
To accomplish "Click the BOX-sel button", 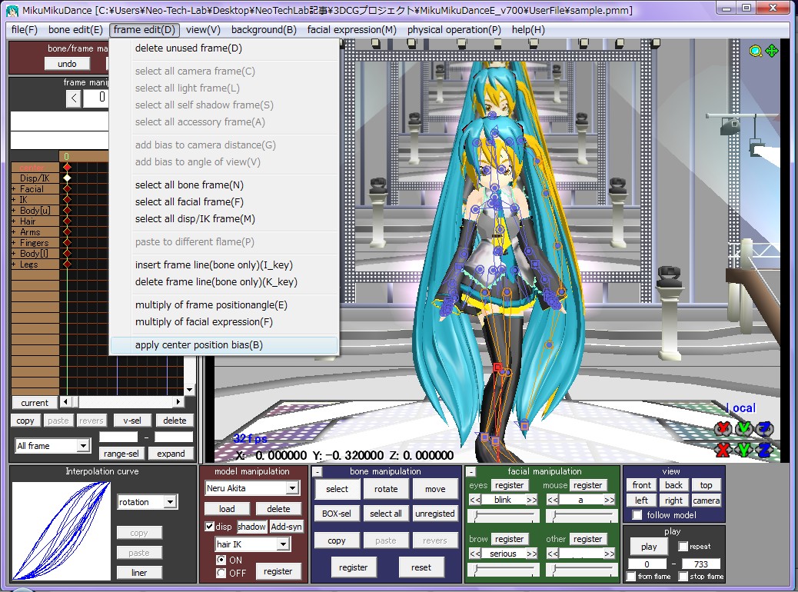I will 337,514.
